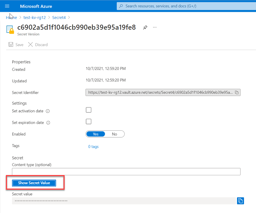Click the 'Secret value' label
The image size is (256, 213).
coord(22,194)
